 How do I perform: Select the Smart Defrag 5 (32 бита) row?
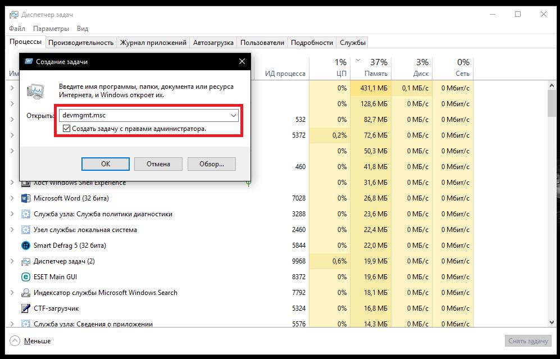[239, 246]
